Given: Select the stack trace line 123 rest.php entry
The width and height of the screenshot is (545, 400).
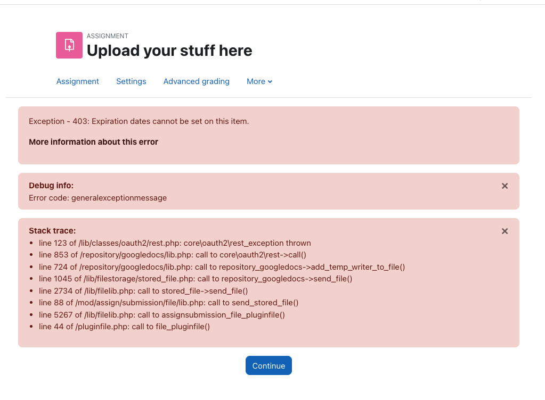Looking at the screenshot, I should 175,243.
